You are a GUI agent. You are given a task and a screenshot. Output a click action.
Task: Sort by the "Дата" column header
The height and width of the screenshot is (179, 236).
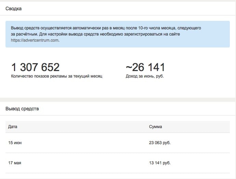[x=13, y=127]
